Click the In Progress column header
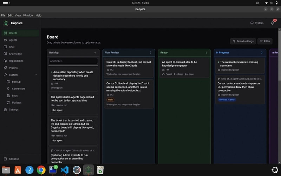The height and width of the screenshot is (176, 281). [x=240, y=52]
